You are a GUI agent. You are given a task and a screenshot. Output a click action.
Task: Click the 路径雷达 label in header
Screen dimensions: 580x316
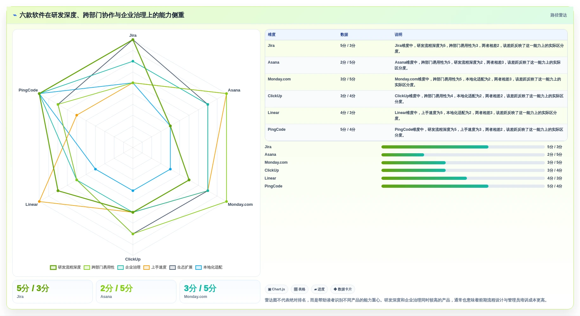coord(558,15)
